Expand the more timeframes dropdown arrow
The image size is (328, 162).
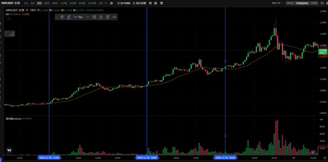click(106, 3)
